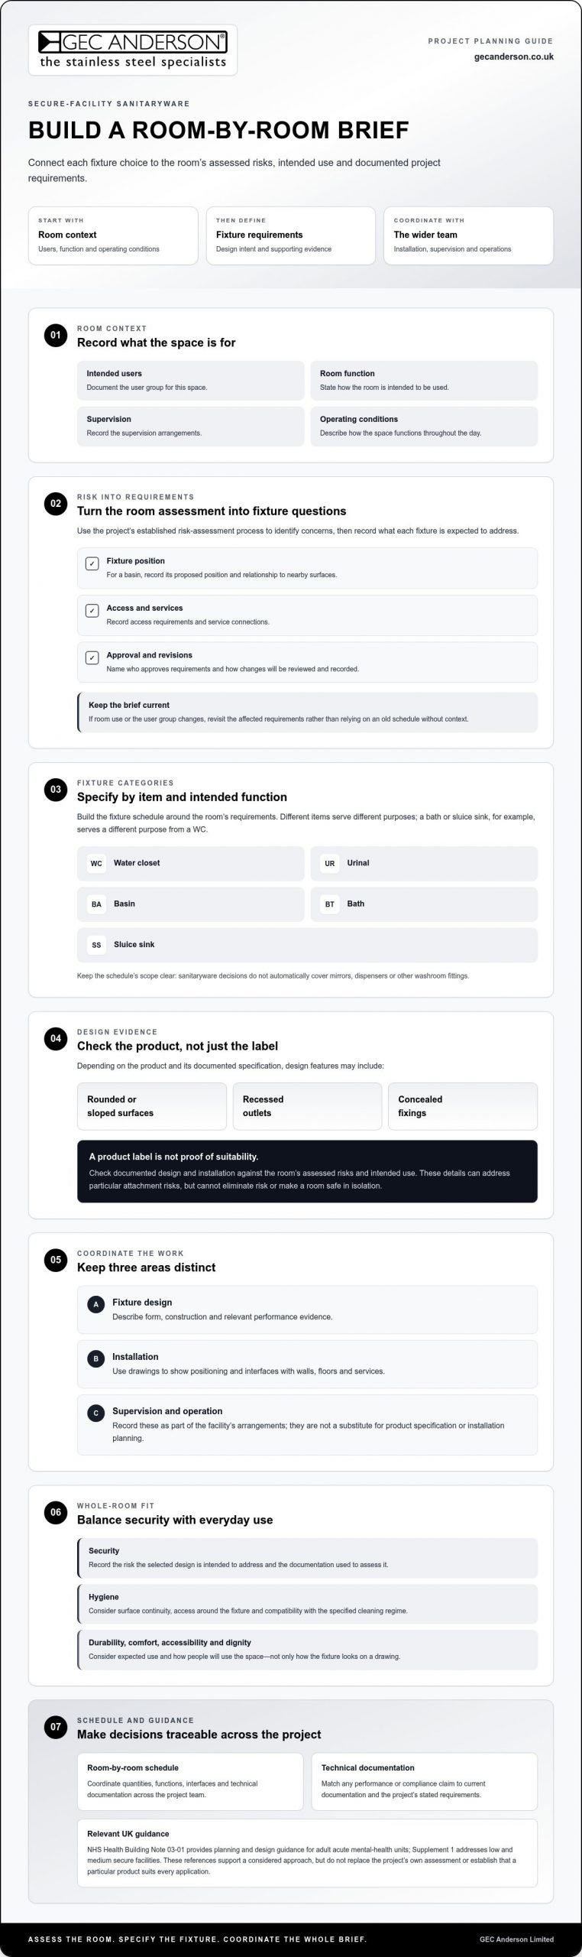
Task: Click the WC water closet badge
Action: [96, 863]
